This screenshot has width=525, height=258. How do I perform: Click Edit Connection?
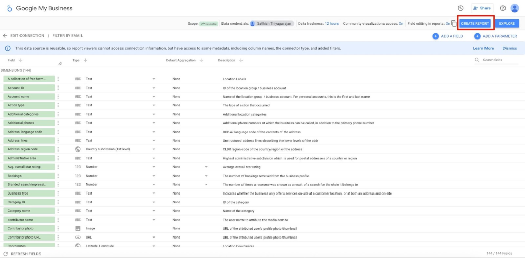pos(27,36)
